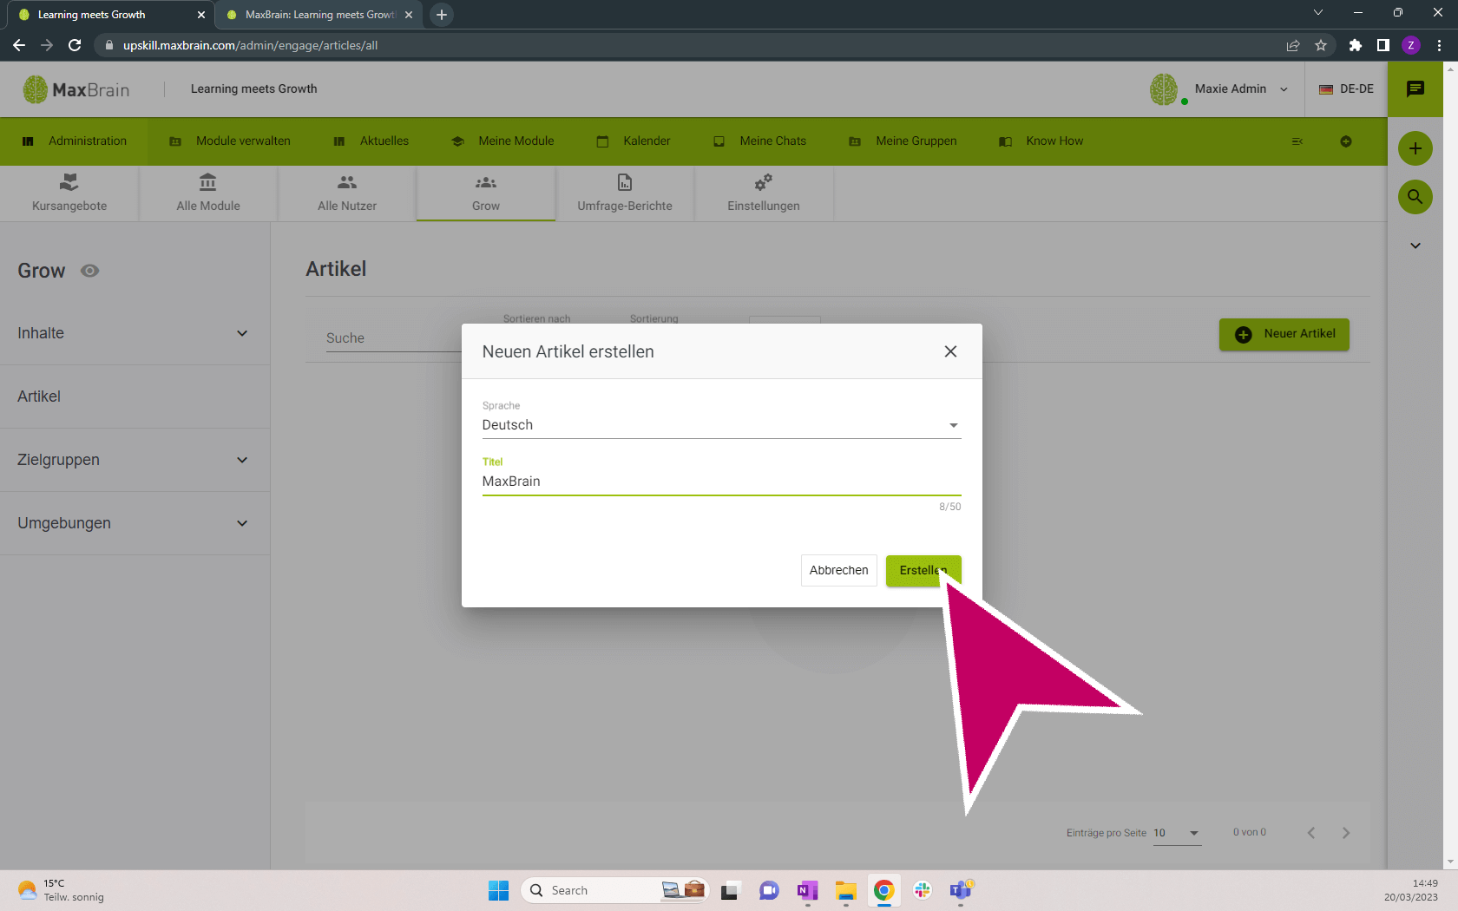Bookmark this page with star icon

[1321, 45]
